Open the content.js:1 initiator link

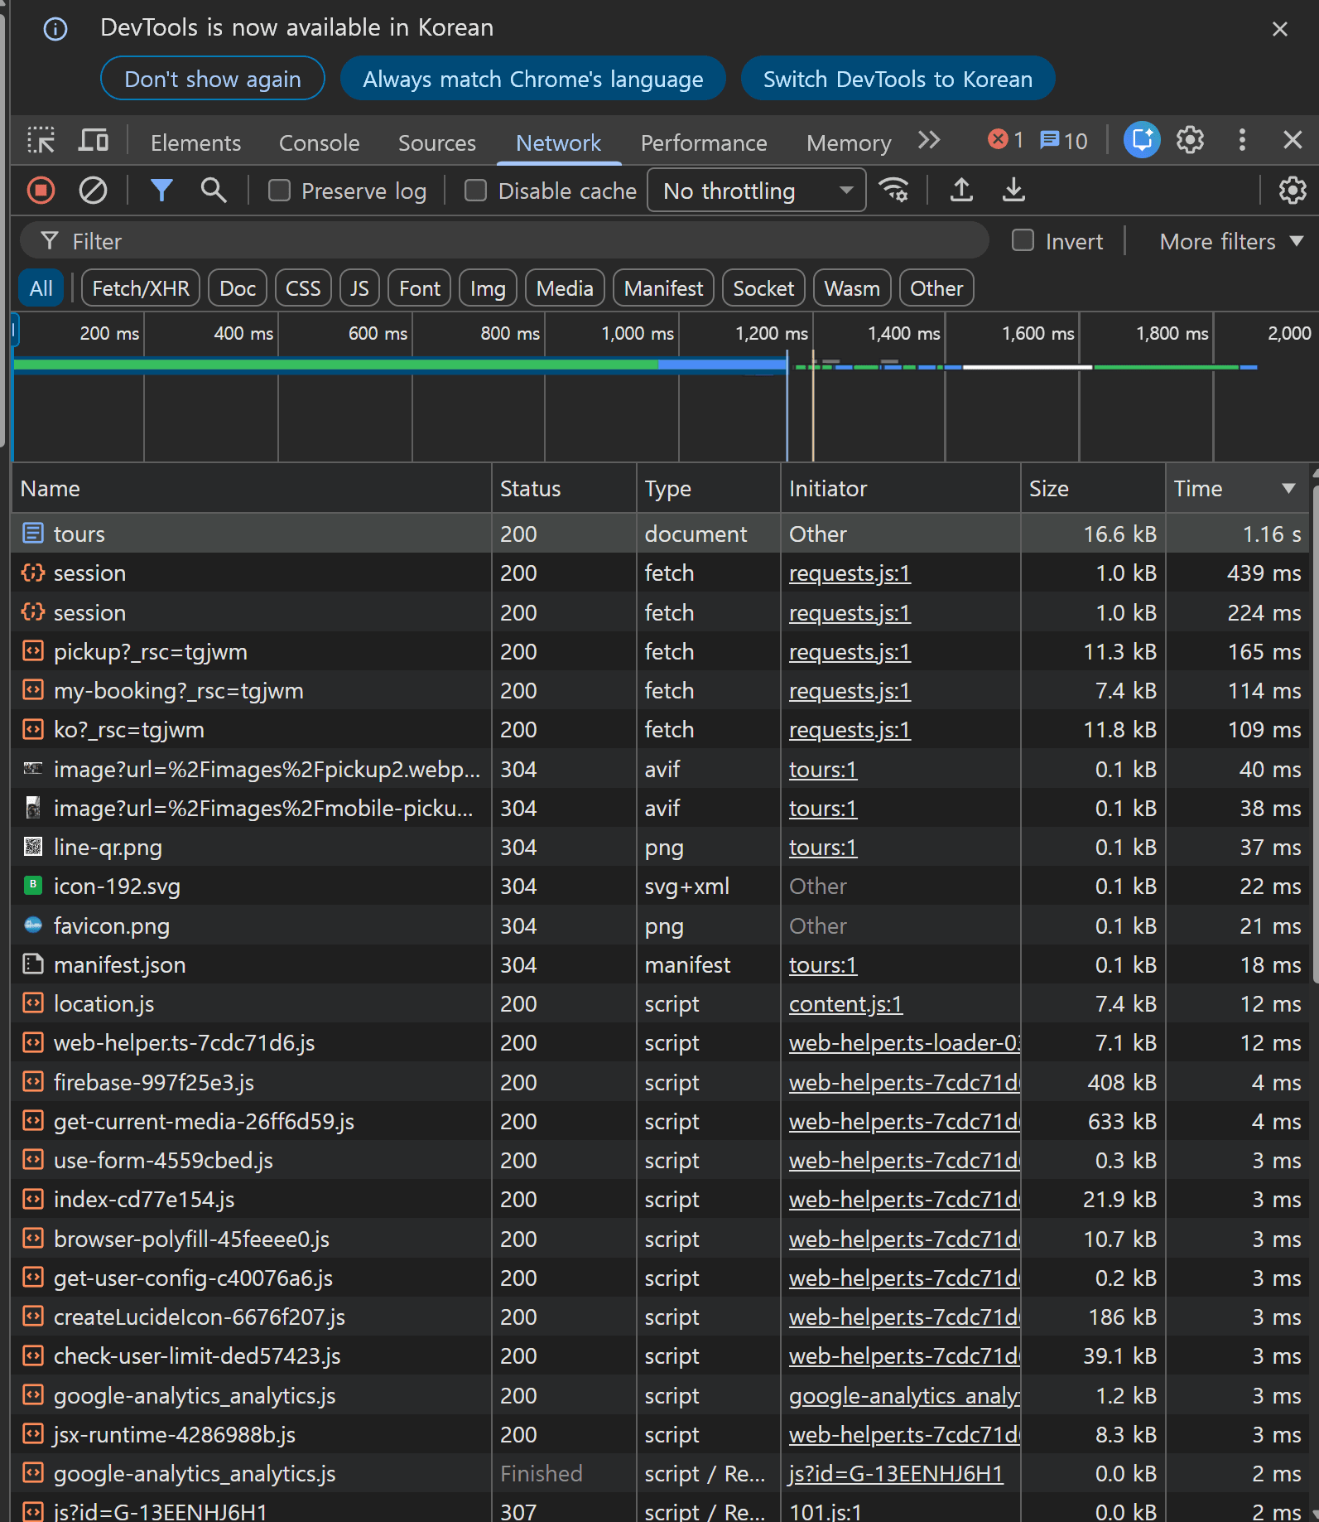(x=845, y=1004)
